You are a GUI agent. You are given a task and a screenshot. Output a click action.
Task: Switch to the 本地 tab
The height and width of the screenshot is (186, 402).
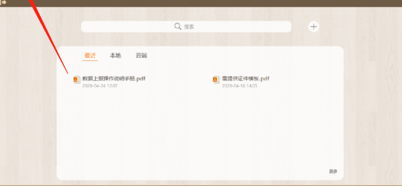[x=116, y=55]
